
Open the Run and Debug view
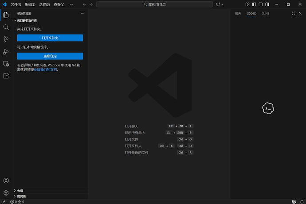tap(6, 52)
